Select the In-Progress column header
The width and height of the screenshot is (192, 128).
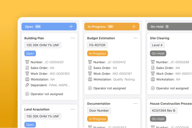tap(112, 26)
